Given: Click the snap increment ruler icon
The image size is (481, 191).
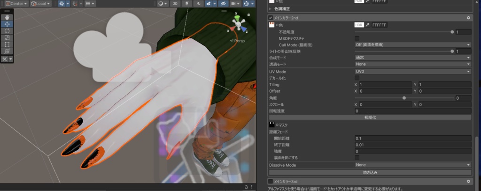Looking at the screenshot, I should [x=88, y=4].
